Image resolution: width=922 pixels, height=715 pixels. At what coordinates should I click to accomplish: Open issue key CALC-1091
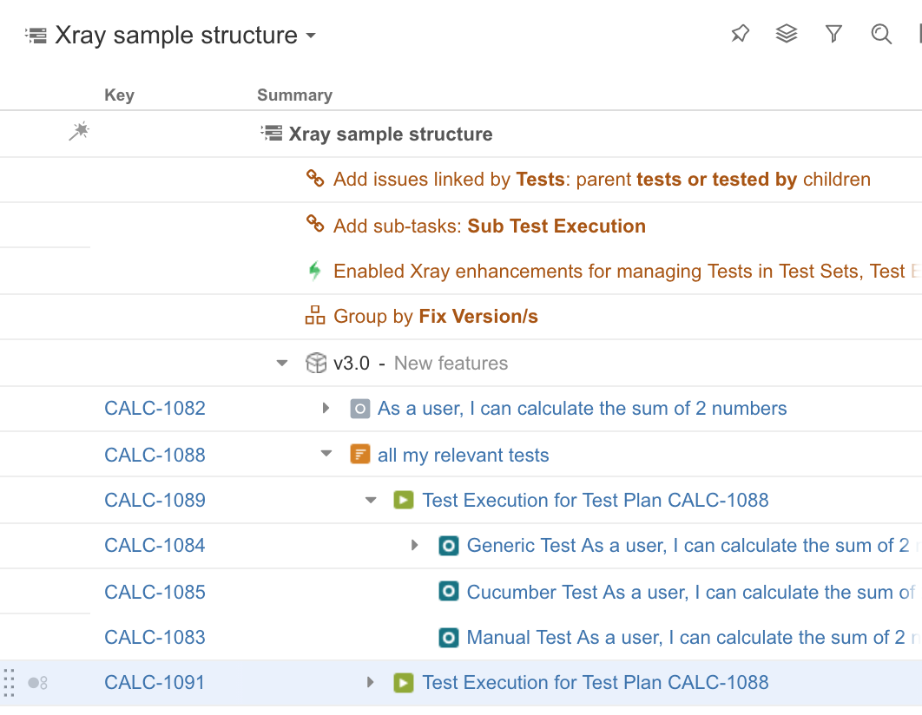[155, 682]
